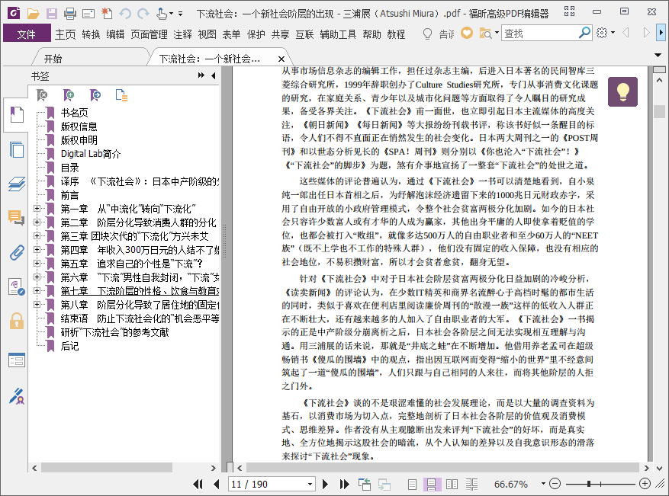
Task: Click the delete bookmark icon
Action: [x=42, y=95]
